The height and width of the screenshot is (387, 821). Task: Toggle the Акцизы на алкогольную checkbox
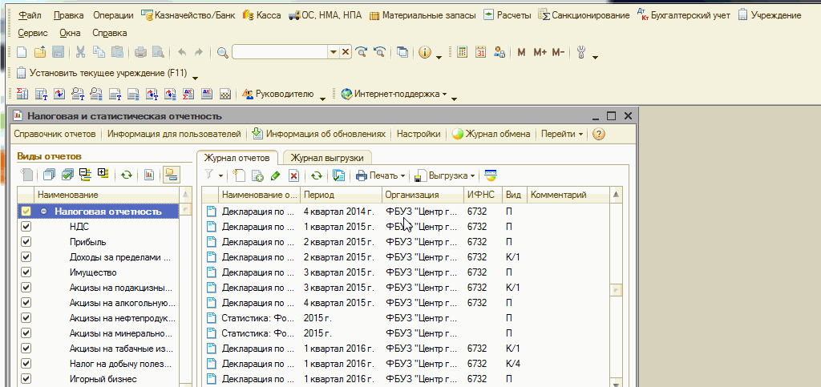26,303
